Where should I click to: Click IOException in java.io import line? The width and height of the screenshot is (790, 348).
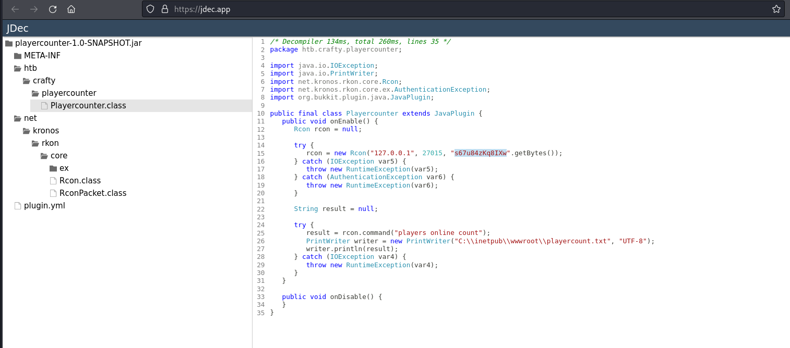click(352, 66)
